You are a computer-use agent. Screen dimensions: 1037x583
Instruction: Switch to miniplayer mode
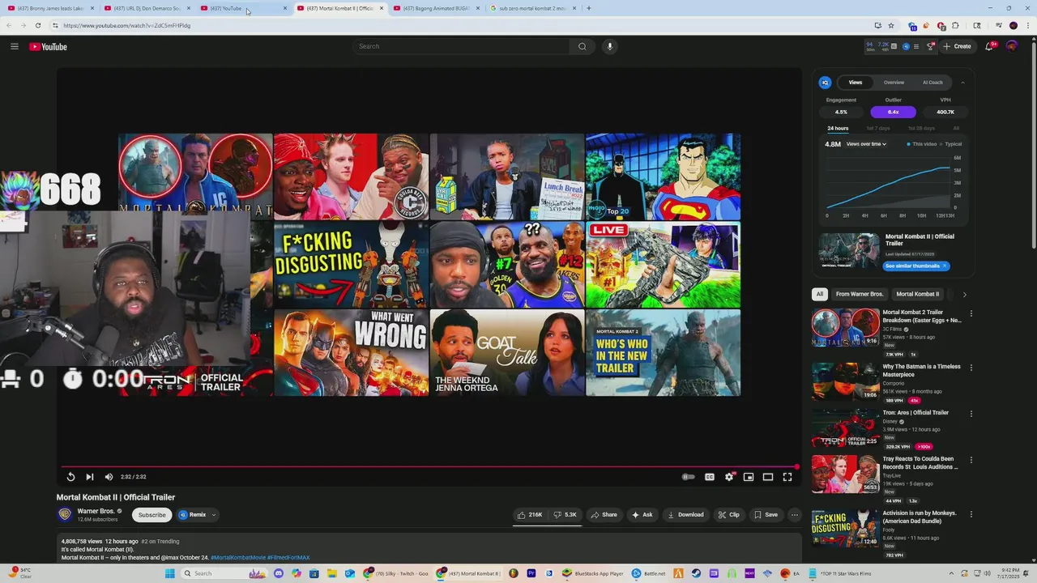749,477
